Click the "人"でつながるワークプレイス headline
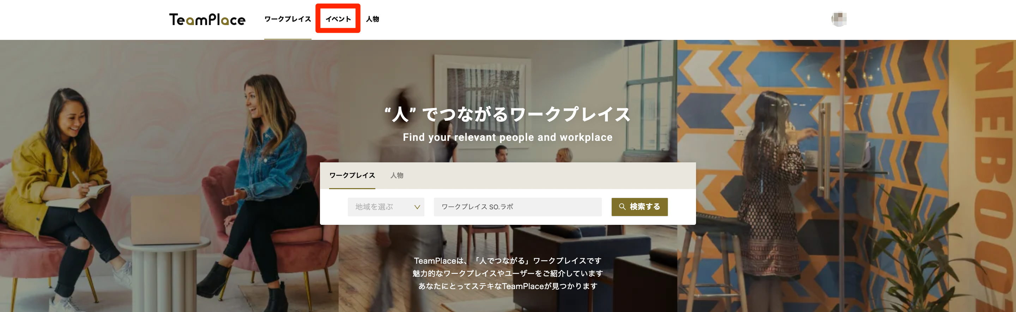The height and width of the screenshot is (312, 1016). coord(508,114)
